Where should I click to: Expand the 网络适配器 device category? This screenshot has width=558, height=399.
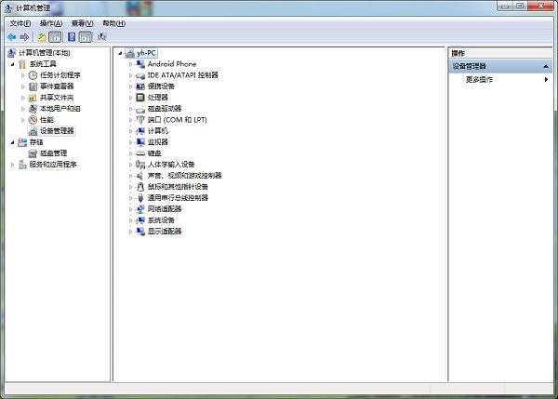click(131, 209)
